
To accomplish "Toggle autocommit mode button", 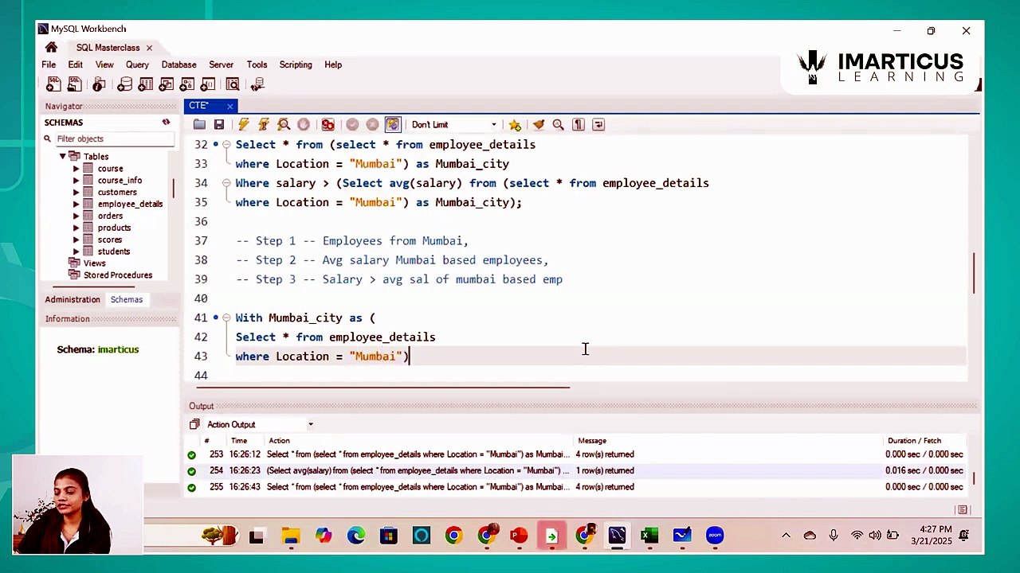I will (x=392, y=125).
